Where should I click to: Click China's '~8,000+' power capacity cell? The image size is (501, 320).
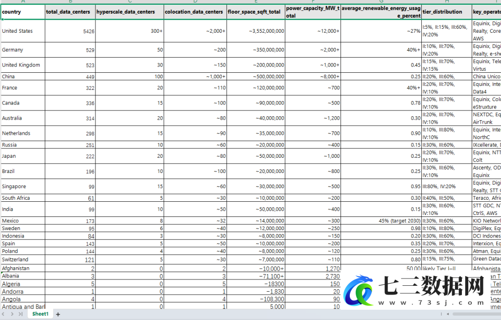coord(313,77)
